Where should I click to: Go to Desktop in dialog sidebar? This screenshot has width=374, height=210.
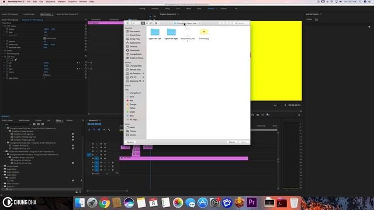(x=133, y=47)
